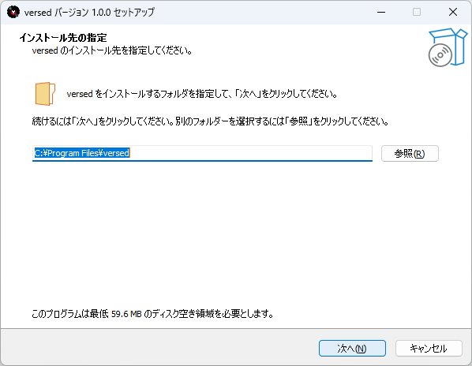Screen dimensions: 472x366
Task: Open folder browser with 参照(R) button
Action: 410,154
